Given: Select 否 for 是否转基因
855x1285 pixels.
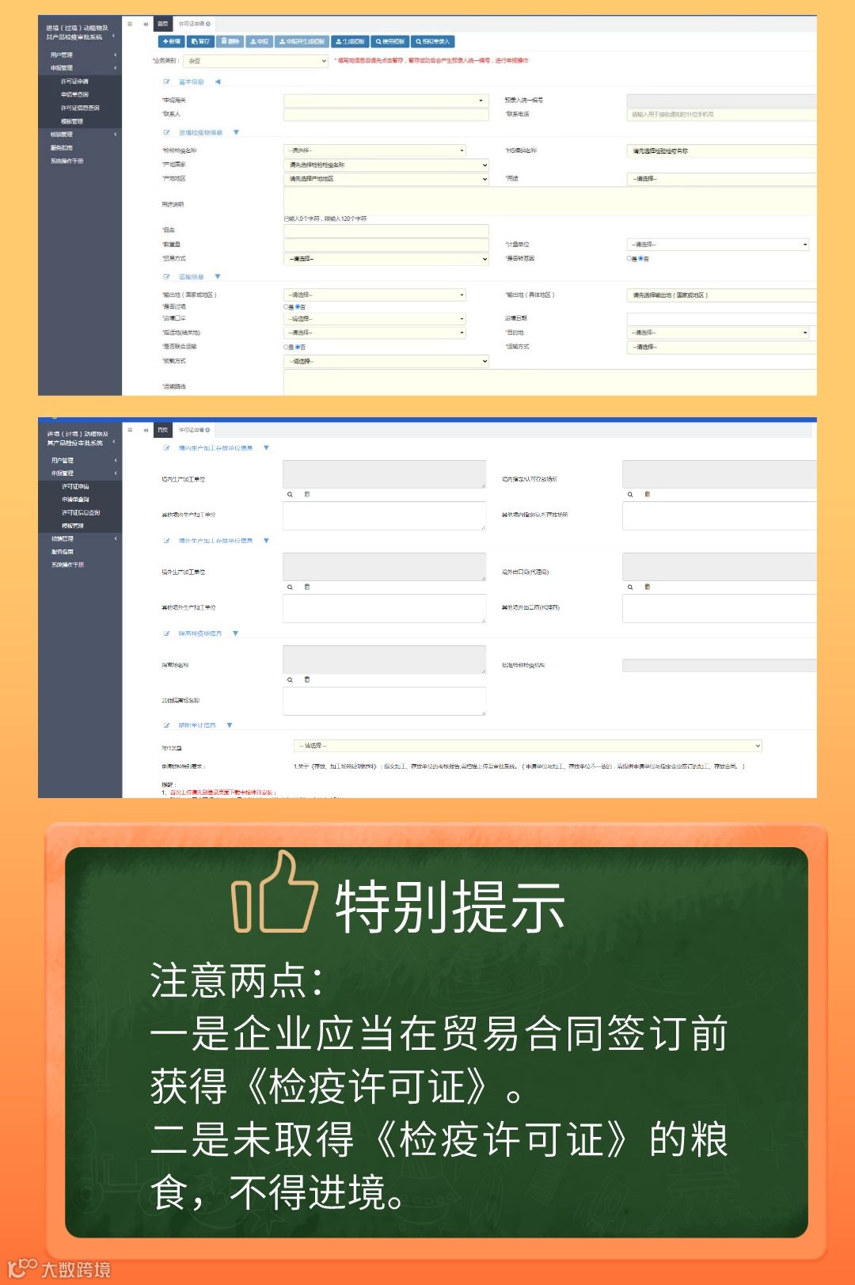Looking at the screenshot, I should coord(640,259).
